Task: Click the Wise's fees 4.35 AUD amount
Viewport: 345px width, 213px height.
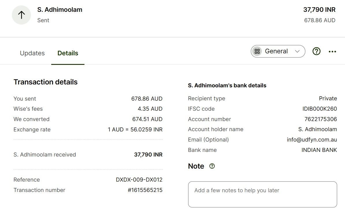Action: point(150,109)
